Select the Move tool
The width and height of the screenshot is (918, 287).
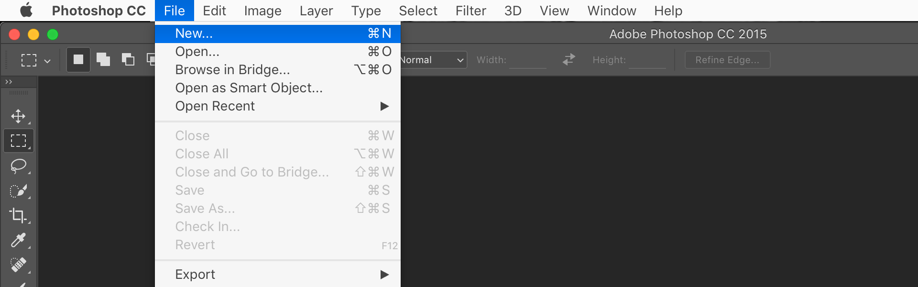tap(18, 116)
